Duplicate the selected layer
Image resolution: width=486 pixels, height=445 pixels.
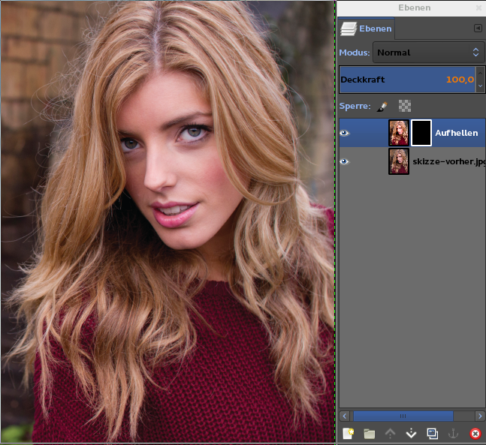[x=432, y=433]
